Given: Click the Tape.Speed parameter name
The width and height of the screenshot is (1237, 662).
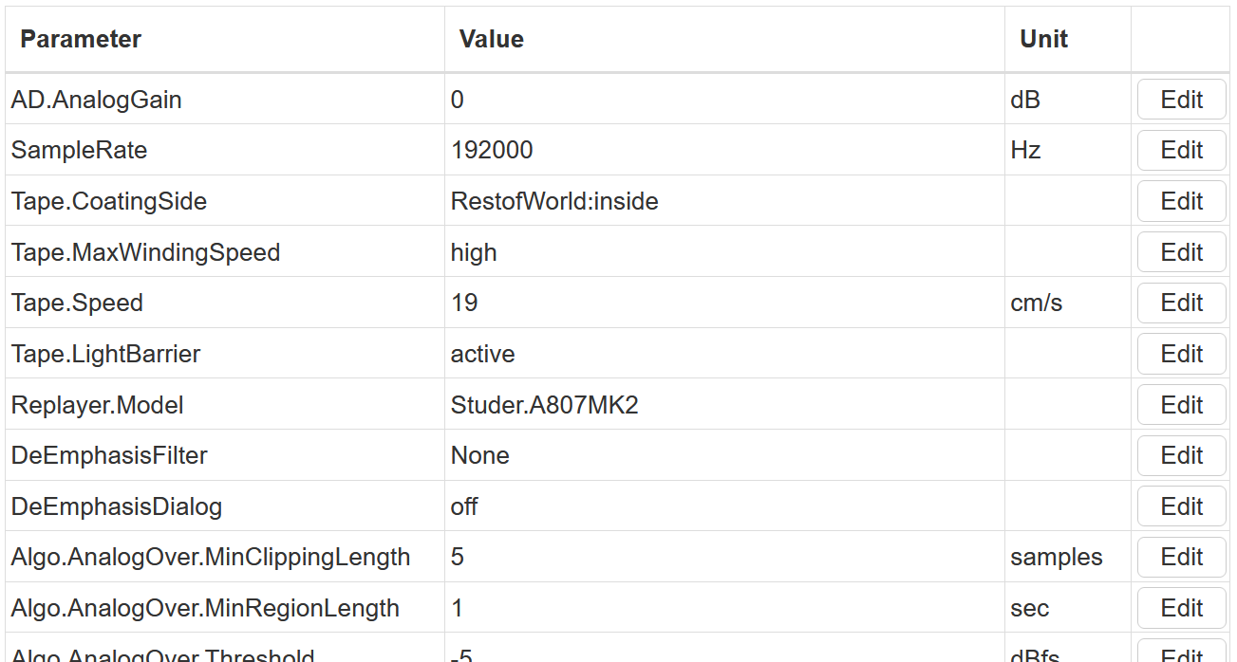Looking at the screenshot, I should click(x=77, y=303).
